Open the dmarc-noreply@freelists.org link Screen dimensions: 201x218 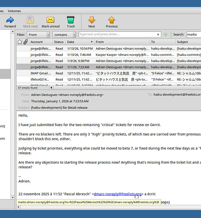coord(118,194)
